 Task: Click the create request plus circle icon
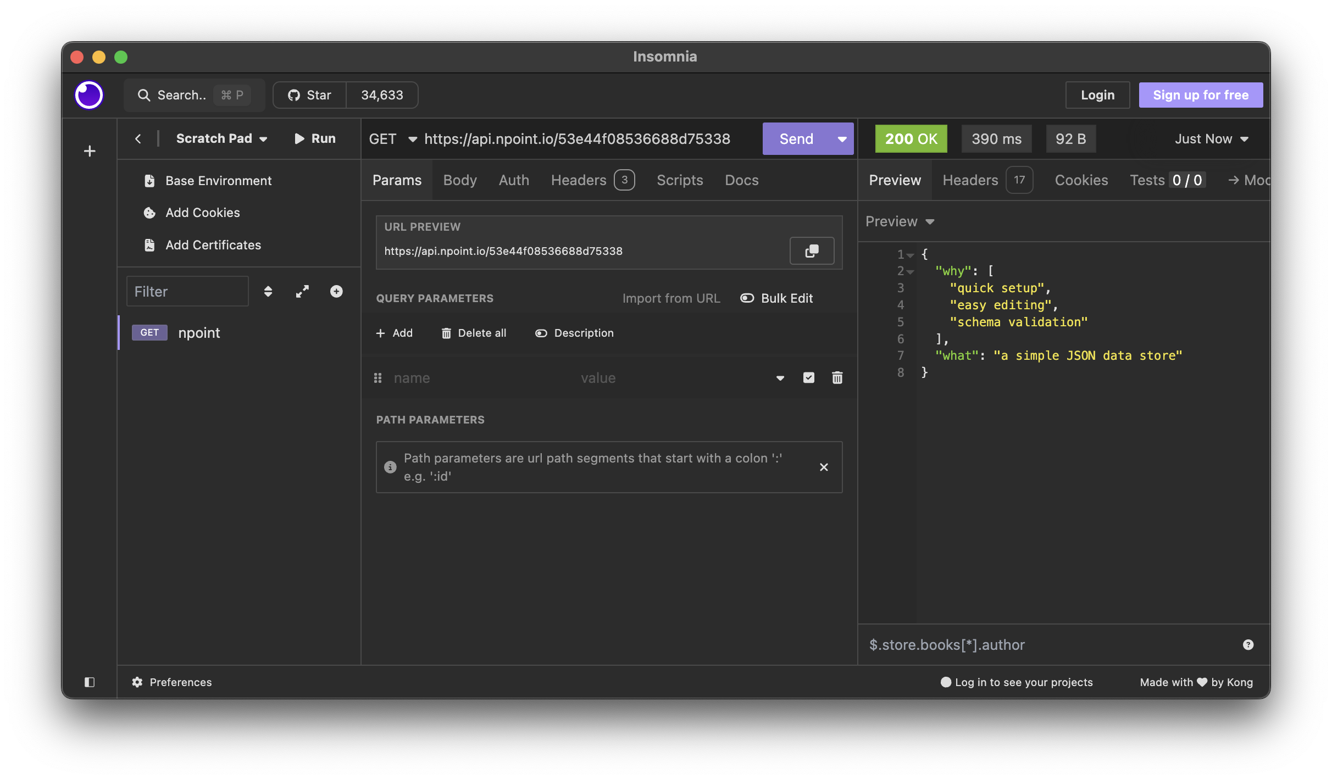tap(336, 292)
